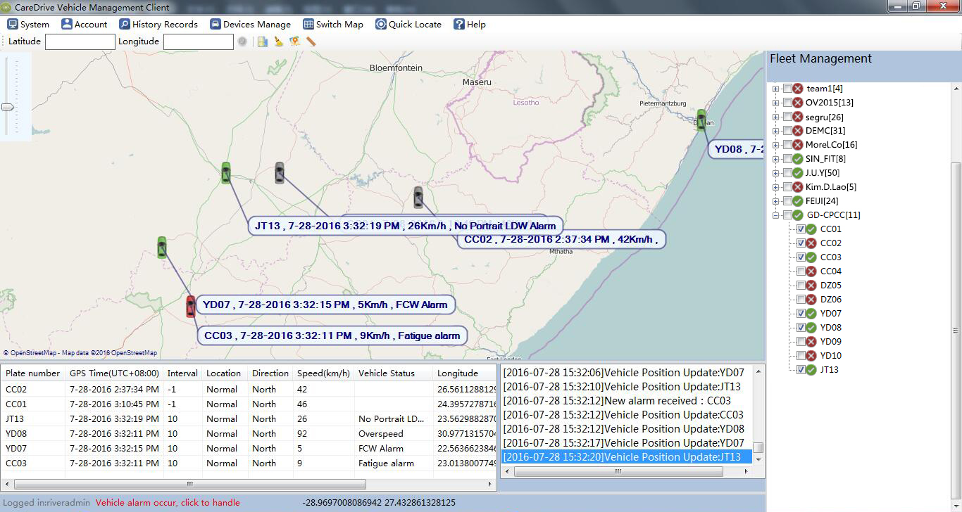Expand the OV2015[13] fleet group
Viewport: 962px width, 512px height.
tap(775, 103)
